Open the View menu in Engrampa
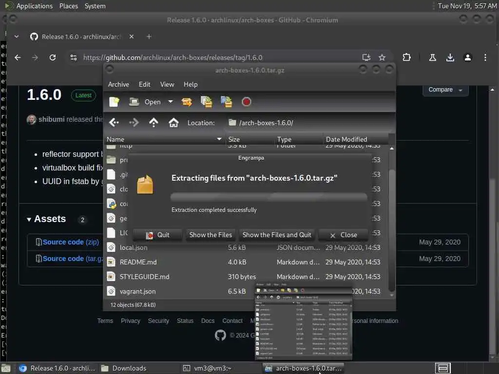499x374 pixels. click(x=167, y=84)
